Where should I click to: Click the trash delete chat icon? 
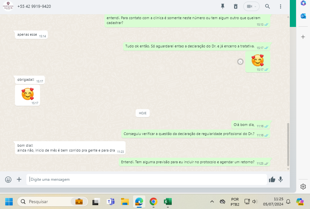236,6
